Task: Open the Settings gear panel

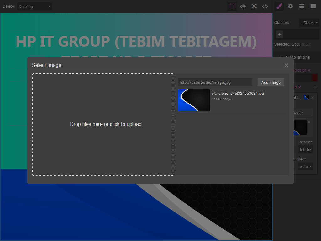Action: tap(291, 6)
